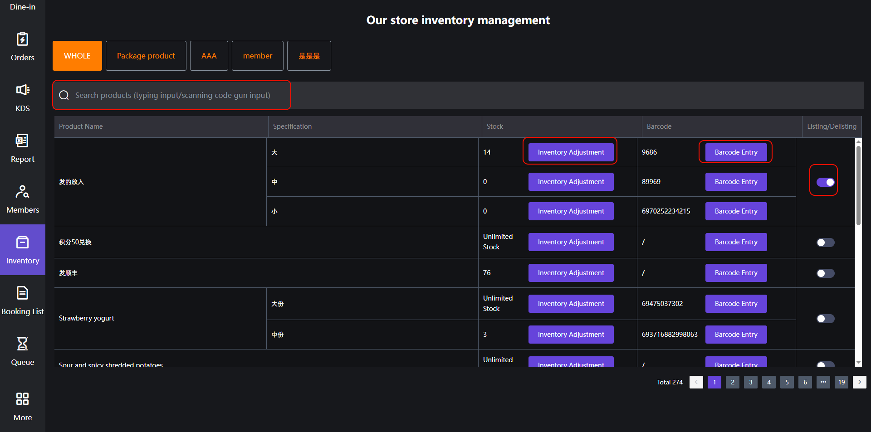Go to Members via sidebar icon
This screenshot has width=871, height=432.
coord(22,192)
